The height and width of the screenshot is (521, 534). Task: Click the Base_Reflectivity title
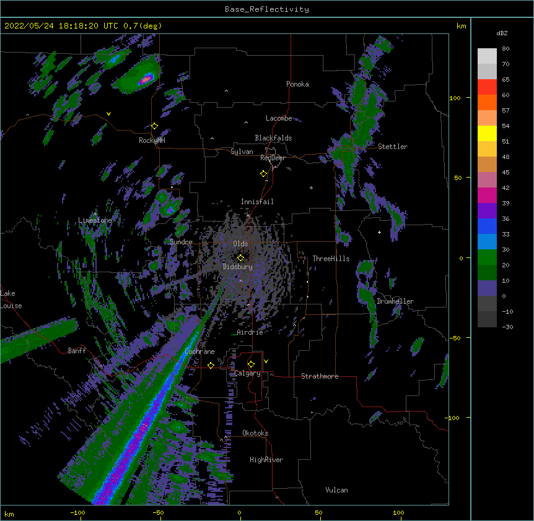267,9
